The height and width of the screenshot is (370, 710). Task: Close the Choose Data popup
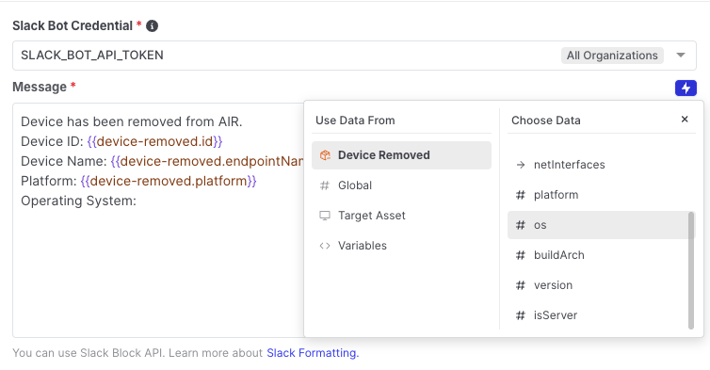point(685,120)
